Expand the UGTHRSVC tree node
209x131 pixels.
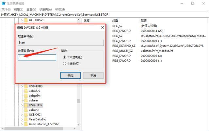pyautogui.click(x=22, y=20)
